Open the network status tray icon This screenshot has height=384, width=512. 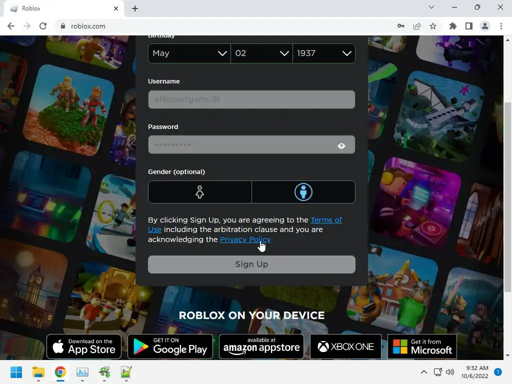click(x=437, y=372)
